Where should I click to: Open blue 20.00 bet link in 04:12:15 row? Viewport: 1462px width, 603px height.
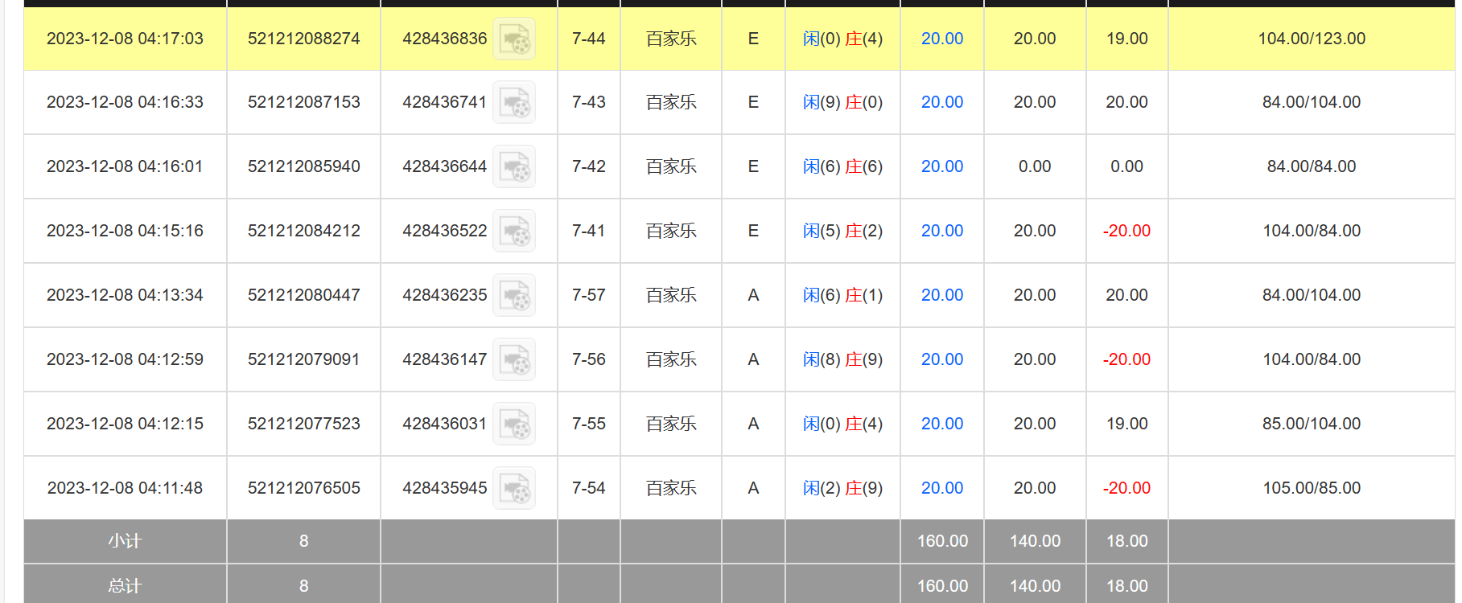(942, 424)
